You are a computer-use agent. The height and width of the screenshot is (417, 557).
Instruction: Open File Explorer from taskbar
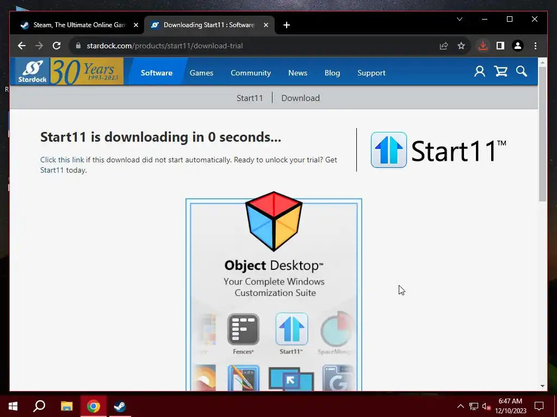[66, 406]
